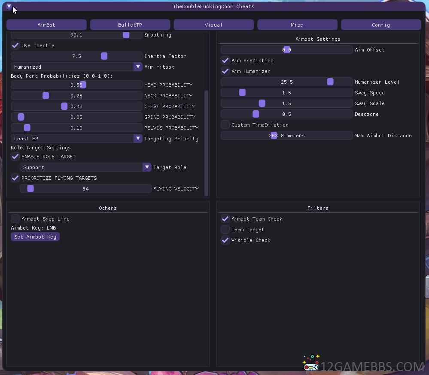This screenshot has width=429, height=375.
Task: Disable ENABLE ROLE TARGET checkbox
Action: tap(15, 157)
